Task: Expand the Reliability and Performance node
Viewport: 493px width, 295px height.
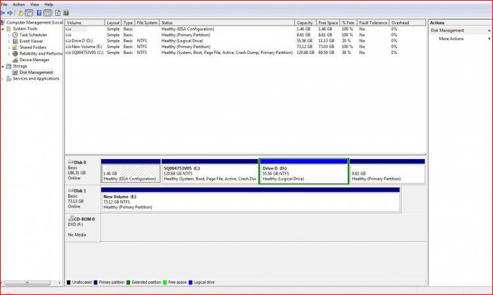Action: click(9, 54)
